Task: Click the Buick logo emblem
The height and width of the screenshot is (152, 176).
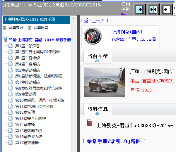Action: click(x=93, y=36)
